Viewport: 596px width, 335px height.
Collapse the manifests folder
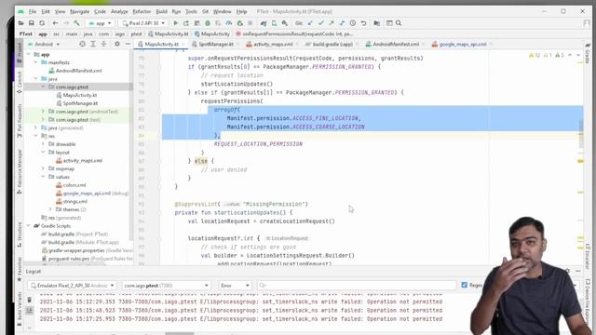coord(35,62)
